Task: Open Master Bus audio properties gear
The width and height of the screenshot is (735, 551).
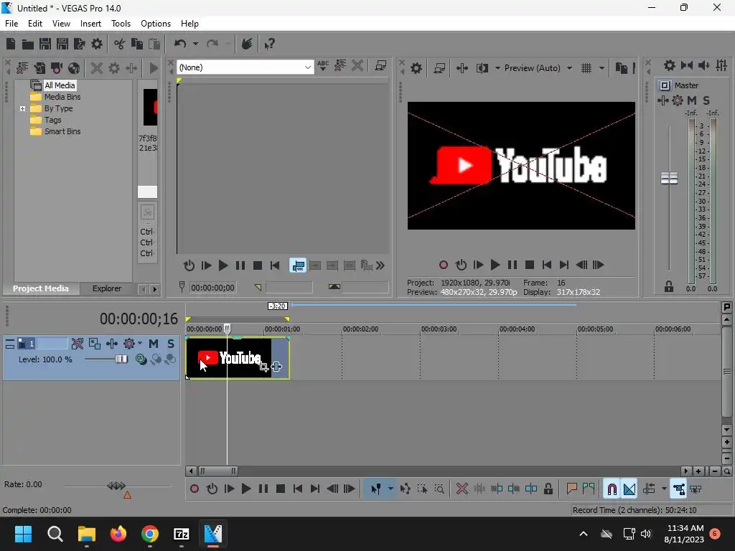Action: (x=670, y=65)
